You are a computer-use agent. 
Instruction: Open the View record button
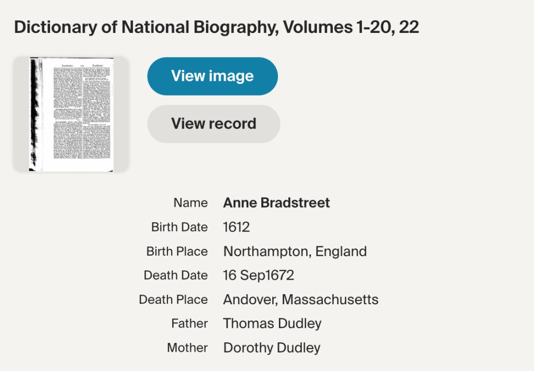213,124
